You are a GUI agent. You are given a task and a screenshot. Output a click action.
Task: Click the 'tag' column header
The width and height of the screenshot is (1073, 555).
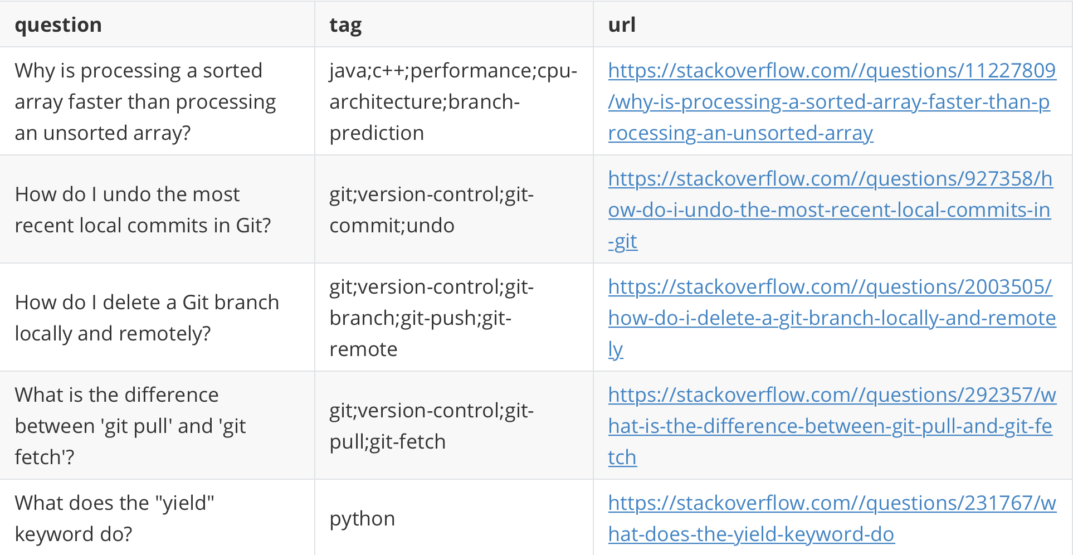click(x=345, y=25)
